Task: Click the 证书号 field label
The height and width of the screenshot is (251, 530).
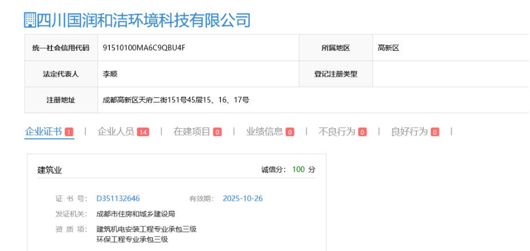Action: (71, 198)
